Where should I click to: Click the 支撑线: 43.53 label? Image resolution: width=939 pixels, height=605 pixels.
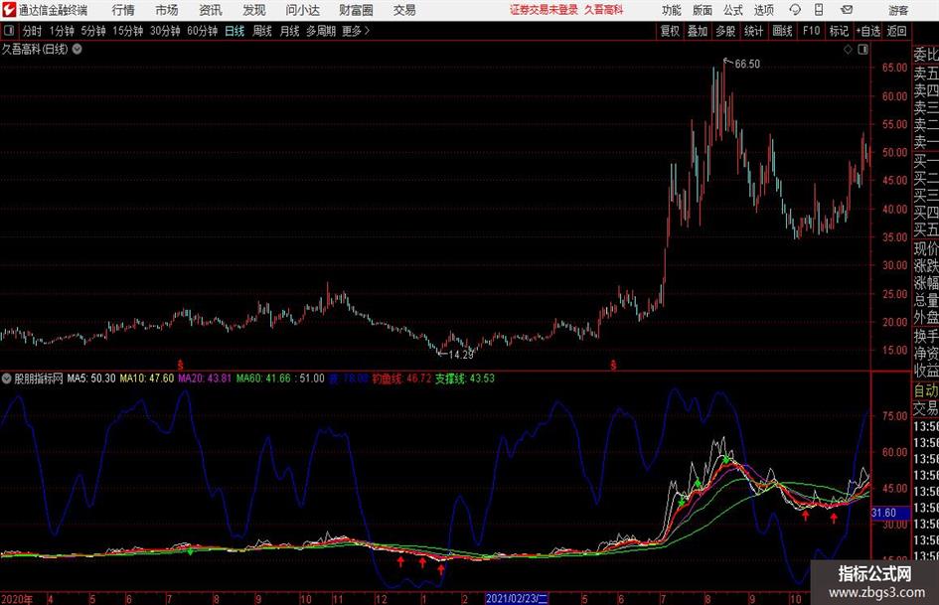tap(465, 378)
